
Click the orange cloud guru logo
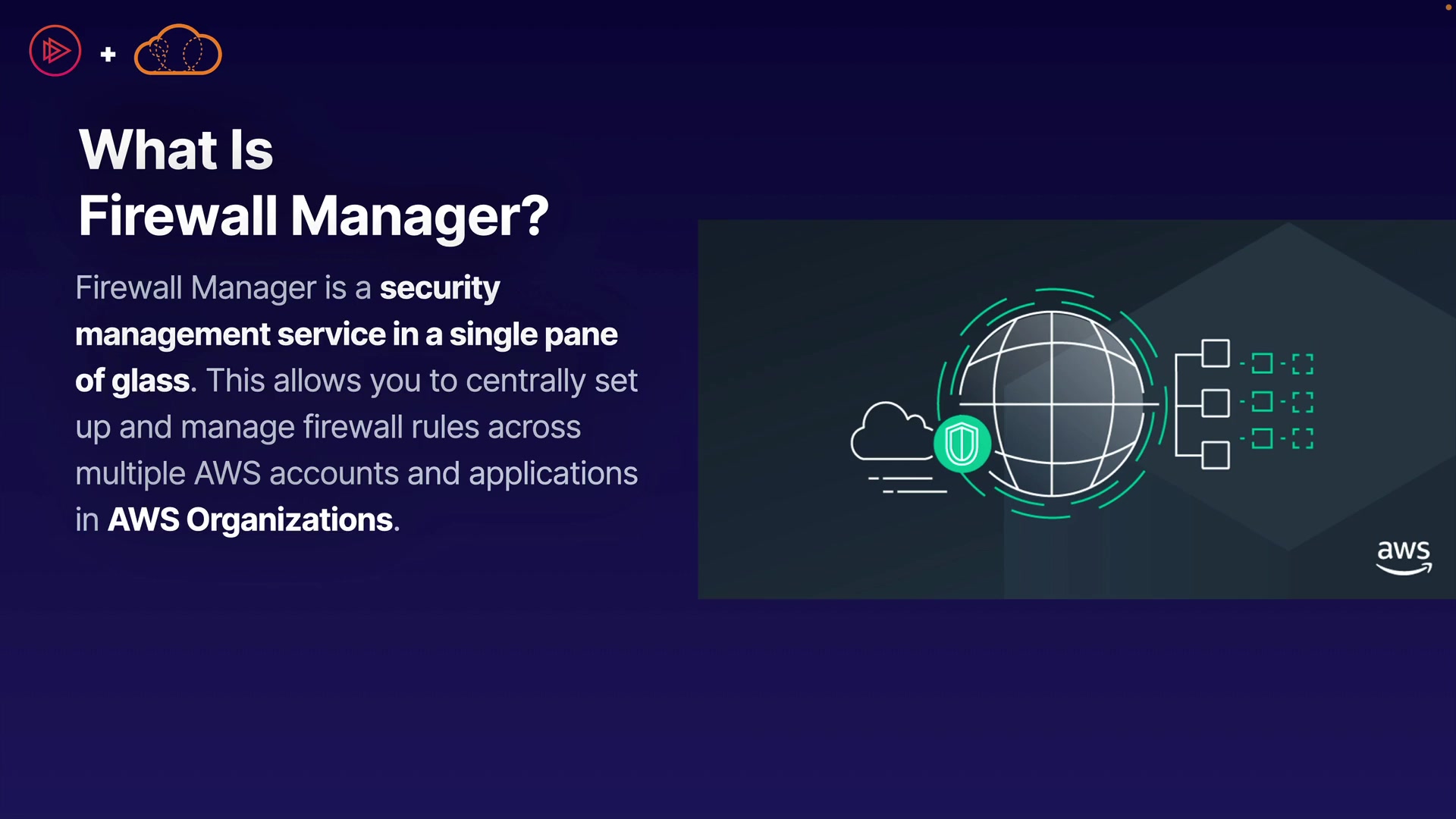177,51
